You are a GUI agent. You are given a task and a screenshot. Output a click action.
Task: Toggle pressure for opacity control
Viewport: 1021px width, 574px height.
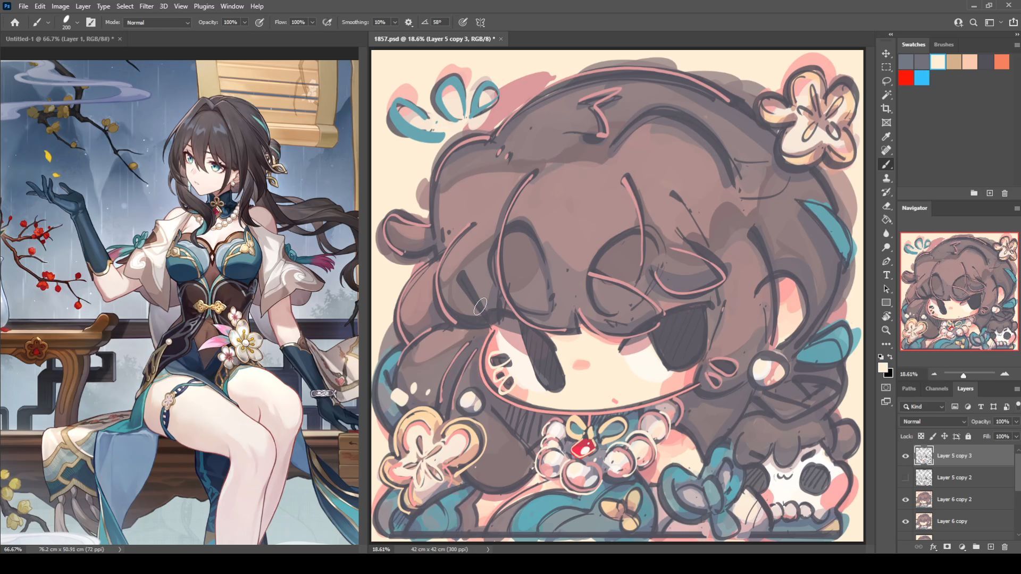coord(260,22)
